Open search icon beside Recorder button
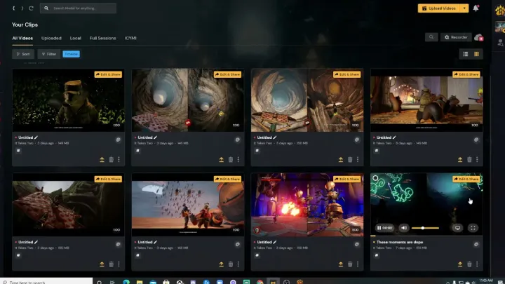 431,37
